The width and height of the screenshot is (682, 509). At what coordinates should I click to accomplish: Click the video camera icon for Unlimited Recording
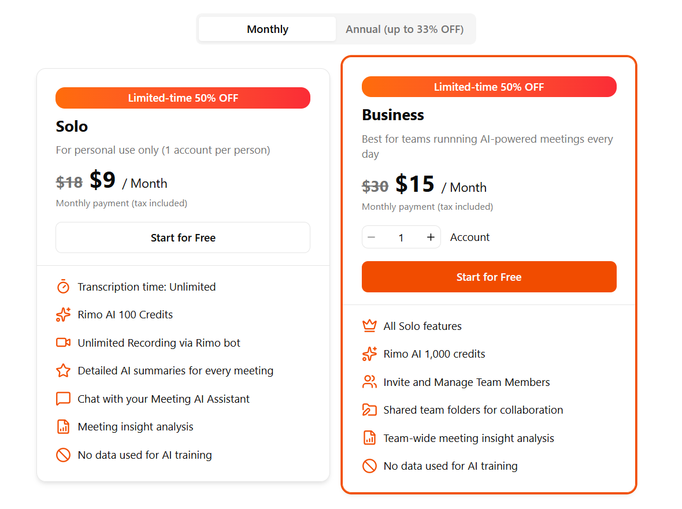tap(63, 343)
